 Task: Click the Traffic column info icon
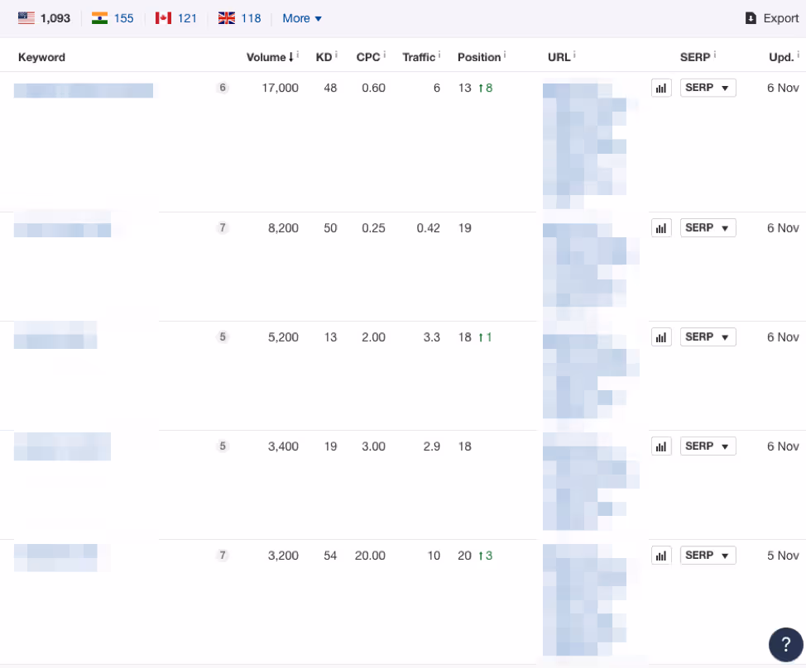[439, 54]
